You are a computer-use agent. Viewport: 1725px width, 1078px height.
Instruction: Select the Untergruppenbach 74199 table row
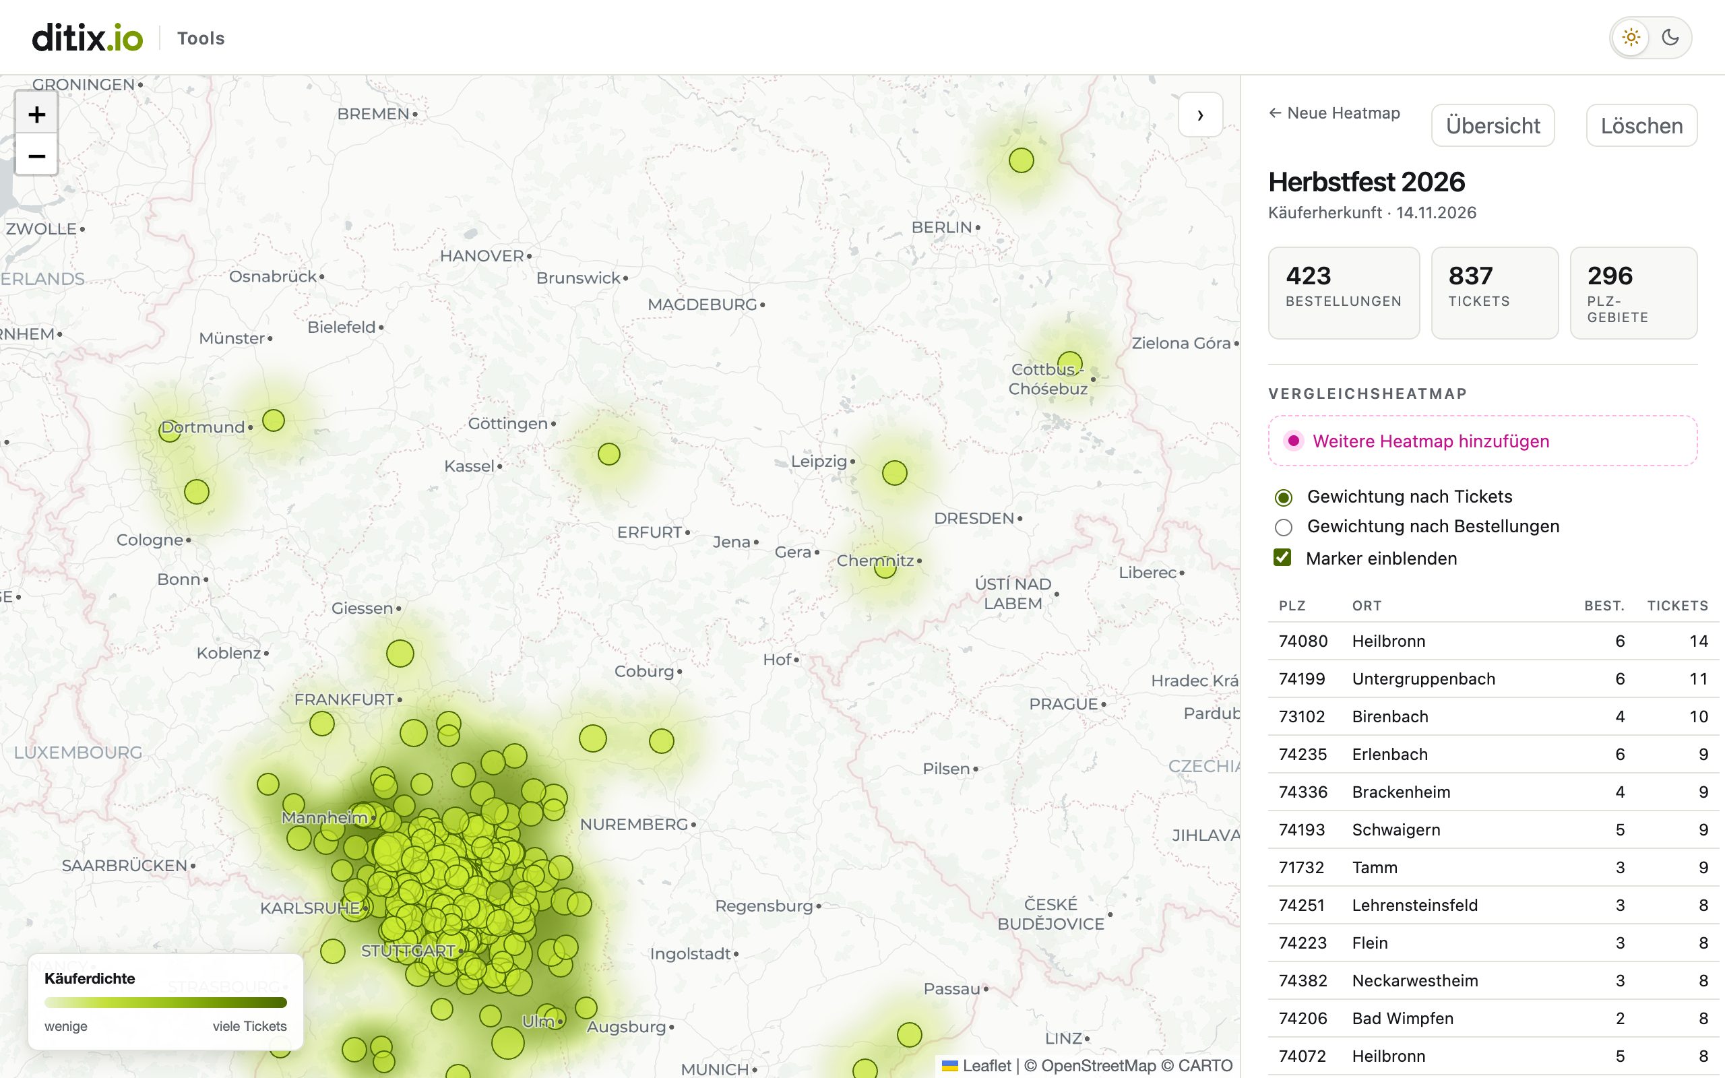pyautogui.click(x=1493, y=678)
